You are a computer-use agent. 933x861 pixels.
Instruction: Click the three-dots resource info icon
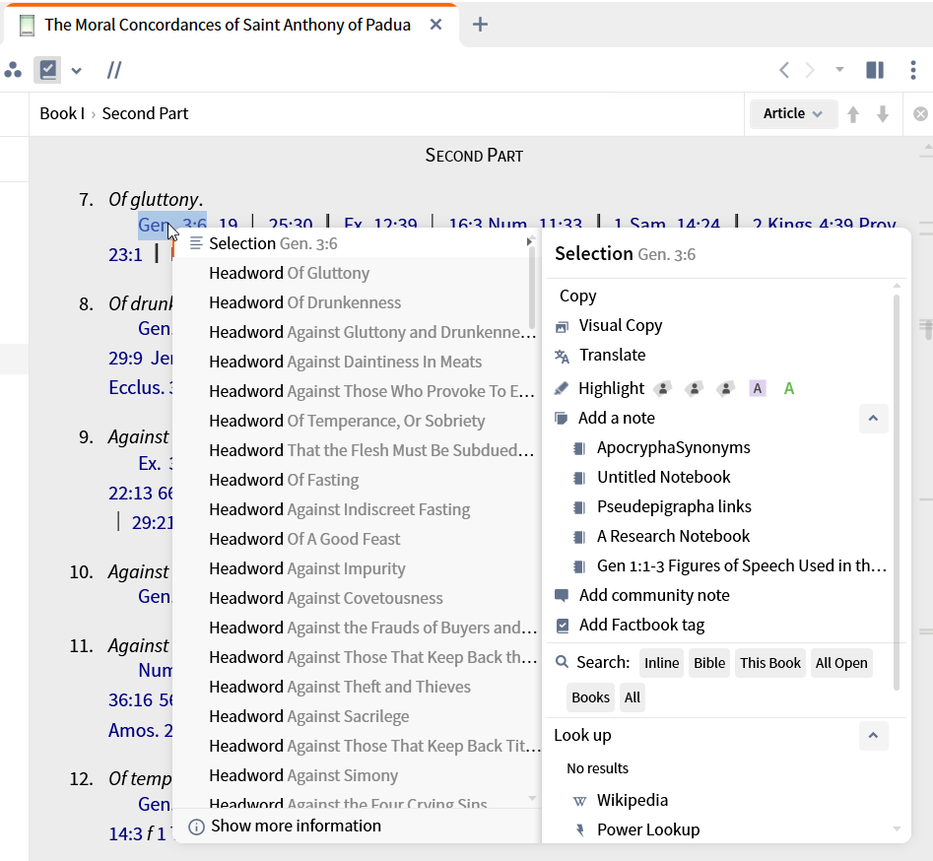click(x=13, y=70)
